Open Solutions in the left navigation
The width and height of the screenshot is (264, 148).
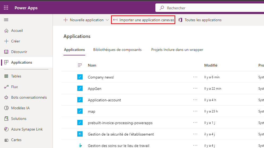tap(19, 119)
